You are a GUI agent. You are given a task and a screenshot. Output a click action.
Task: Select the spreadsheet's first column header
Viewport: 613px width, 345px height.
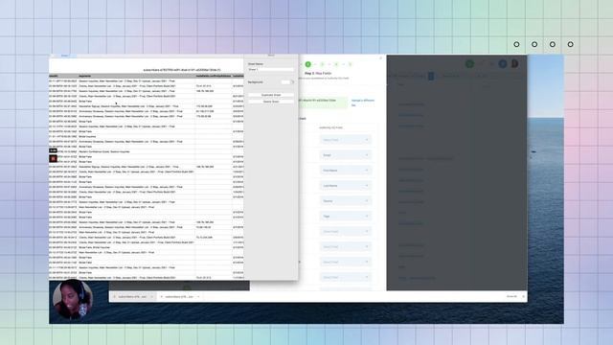[63, 76]
